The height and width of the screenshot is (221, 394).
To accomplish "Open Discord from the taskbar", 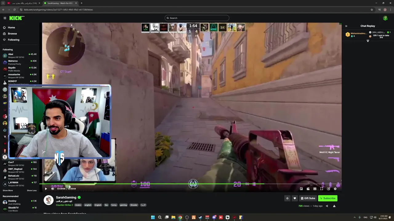I will tap(214, 217).
